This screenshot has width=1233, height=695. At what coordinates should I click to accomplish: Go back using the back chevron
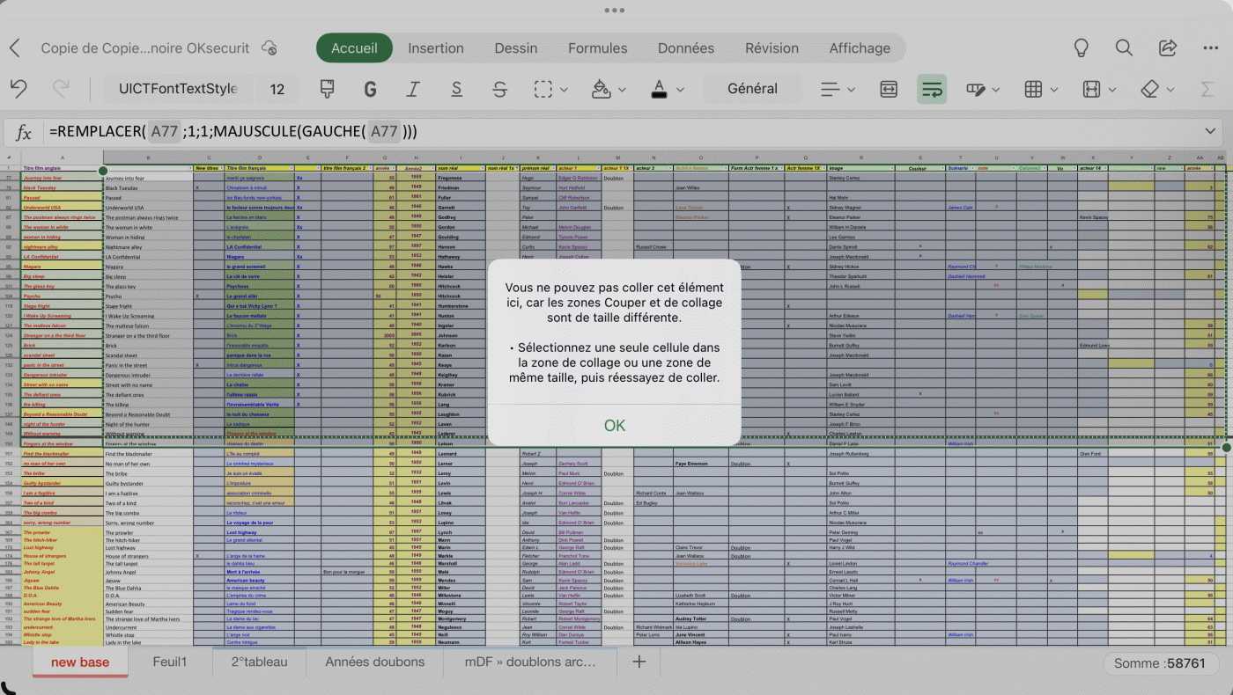tap(14, 48)
